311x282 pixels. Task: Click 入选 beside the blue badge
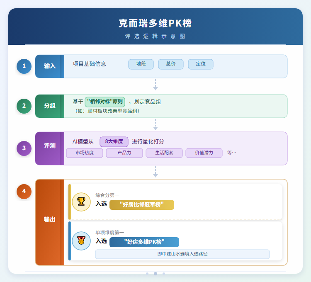(x=101, y=241)
